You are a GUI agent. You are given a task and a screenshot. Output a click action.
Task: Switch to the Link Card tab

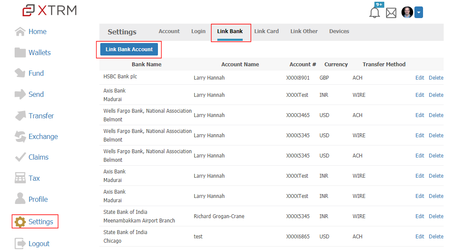pos(267,31)
